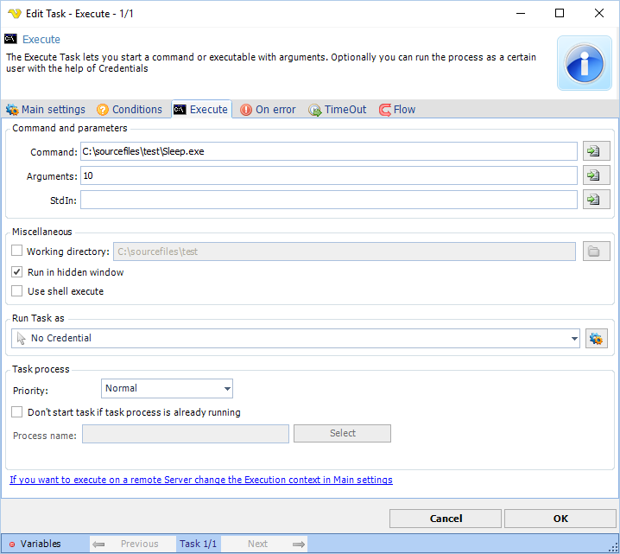Click the OK button
620x554 pixels.
560,519
